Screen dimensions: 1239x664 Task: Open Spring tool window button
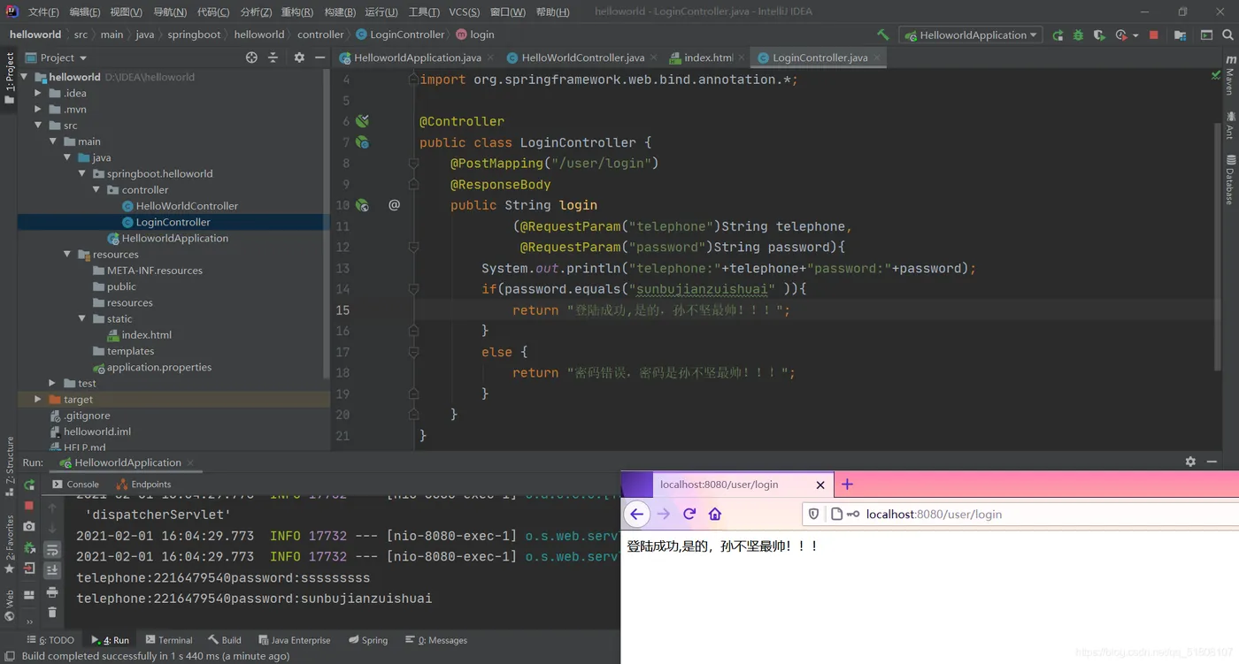pyautogui.click(x=368, y=640)
